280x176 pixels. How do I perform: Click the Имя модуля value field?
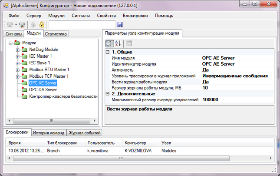pos(238,58)
